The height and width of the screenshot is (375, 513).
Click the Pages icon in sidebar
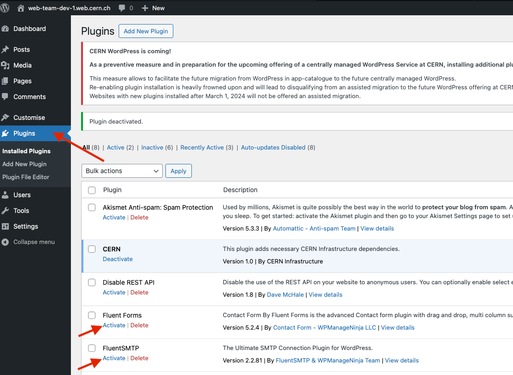[5, 81]
